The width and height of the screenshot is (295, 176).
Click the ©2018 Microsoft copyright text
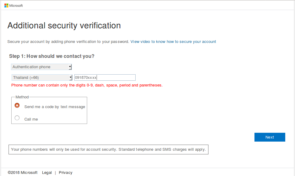click(23, 173)
